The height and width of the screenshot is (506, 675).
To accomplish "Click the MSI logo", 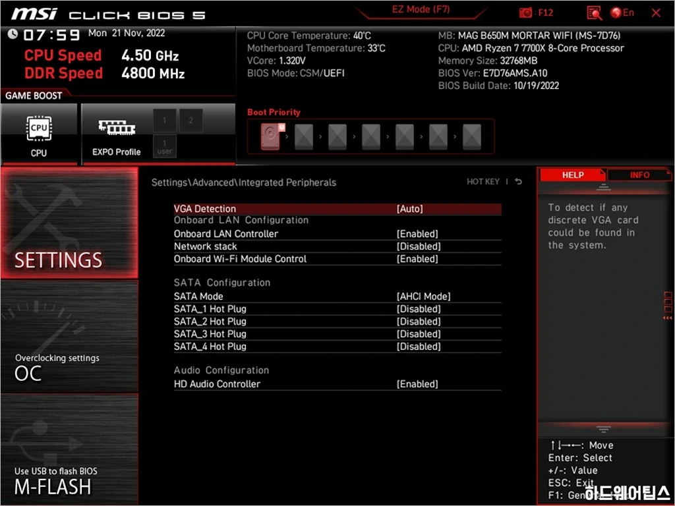I will pyautogui.click(x=34, y=14).
